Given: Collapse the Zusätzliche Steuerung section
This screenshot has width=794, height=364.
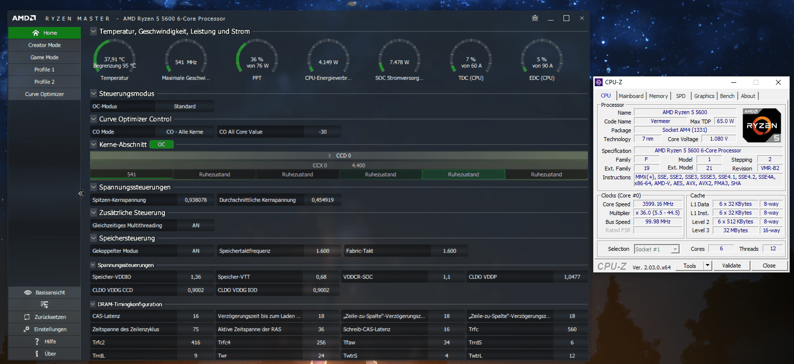Looking at the screenshot, I should coord(93,213).
